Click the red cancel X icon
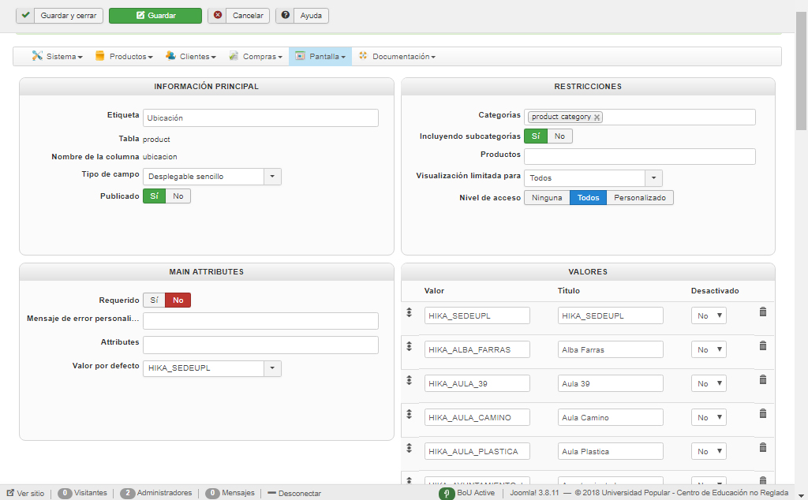Image resolution: width=808 pixels, height=500 pixels. point(218,15)
